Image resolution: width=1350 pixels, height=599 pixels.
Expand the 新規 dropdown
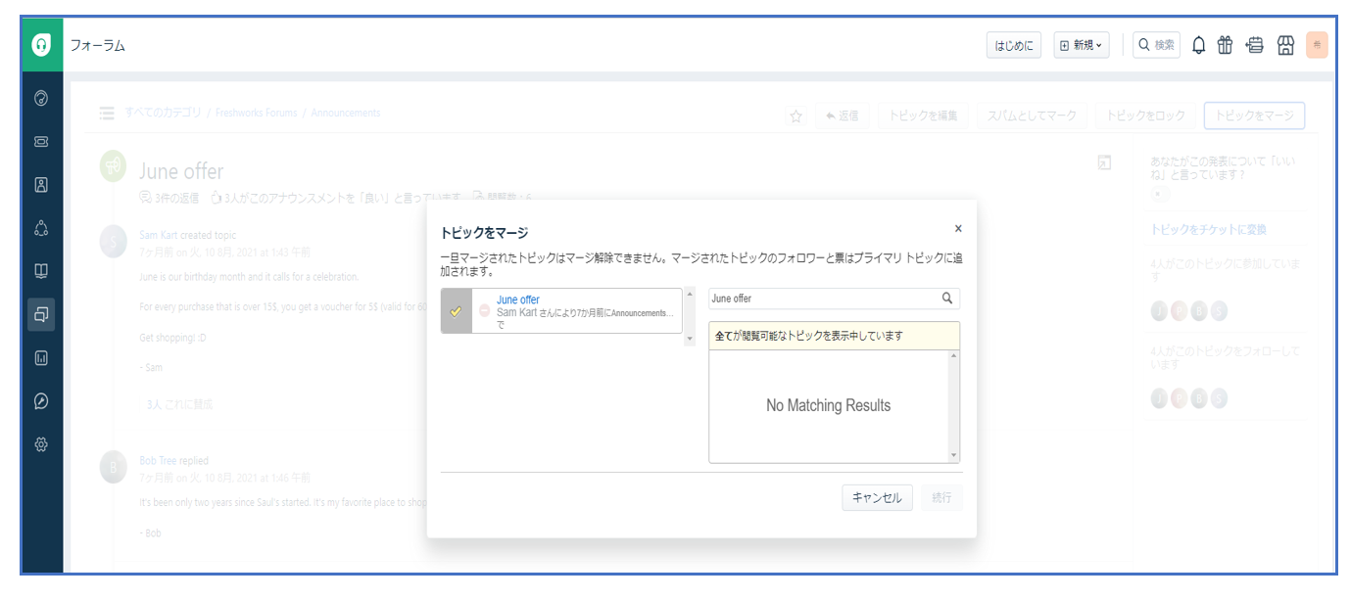(x=1082, y=45)
